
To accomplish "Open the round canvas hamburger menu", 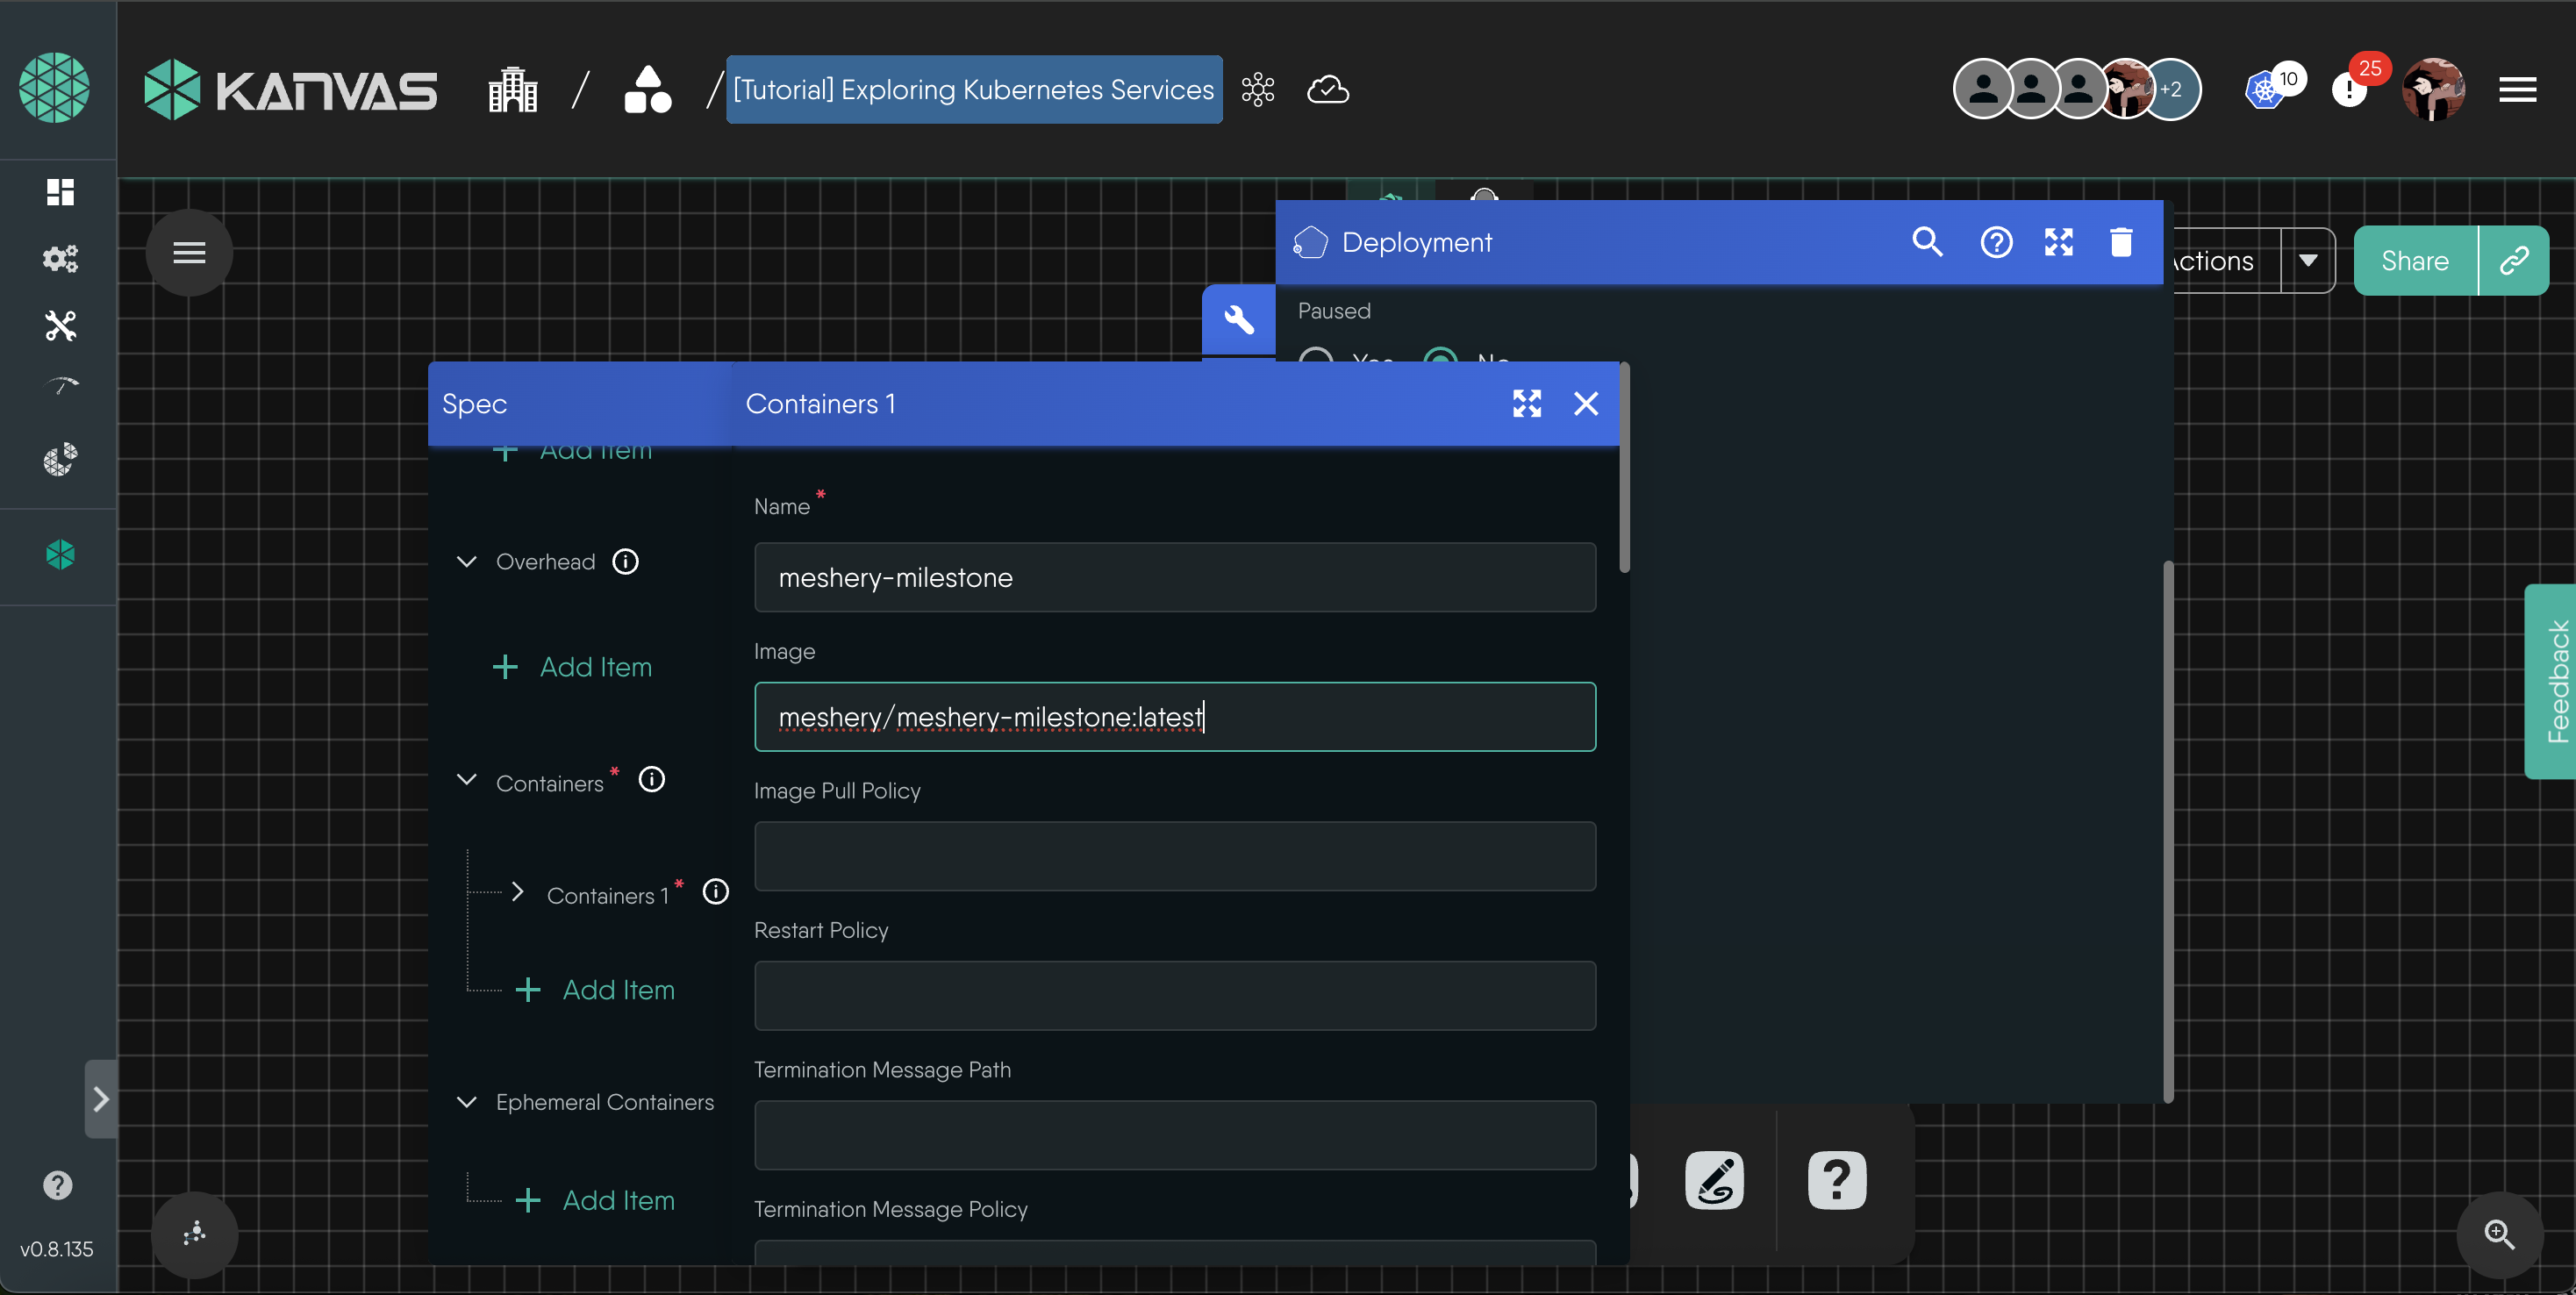I will point(189,253).
